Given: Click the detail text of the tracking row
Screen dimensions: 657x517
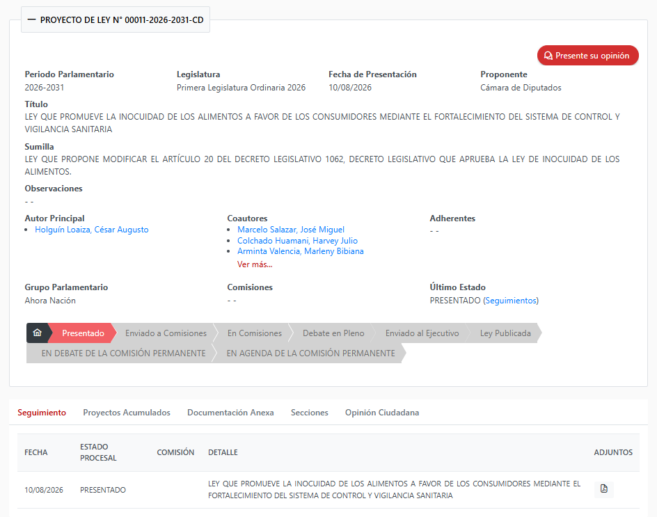Looking at the screenshot, I should [x=395, y=489].
